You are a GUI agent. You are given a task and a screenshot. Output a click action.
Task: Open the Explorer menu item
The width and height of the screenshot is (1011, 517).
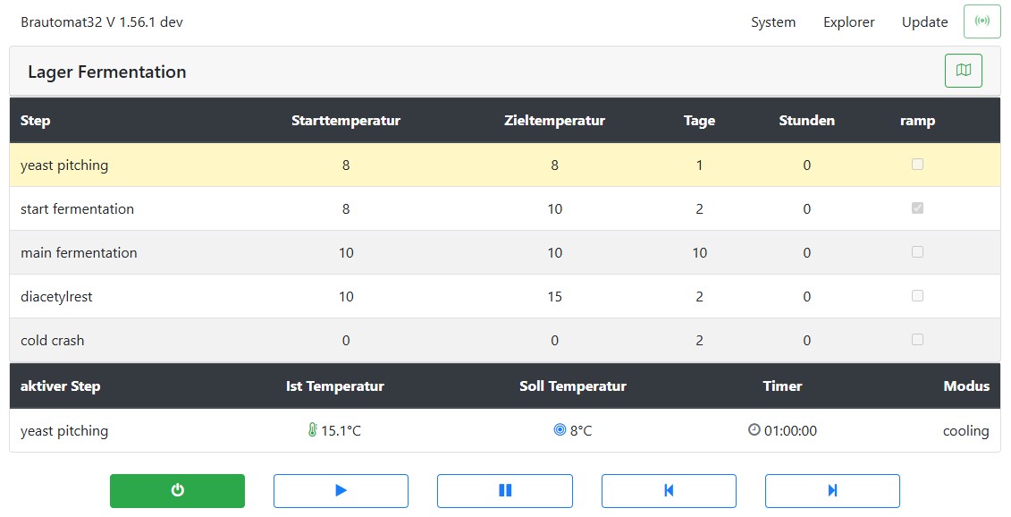[848, 22]
